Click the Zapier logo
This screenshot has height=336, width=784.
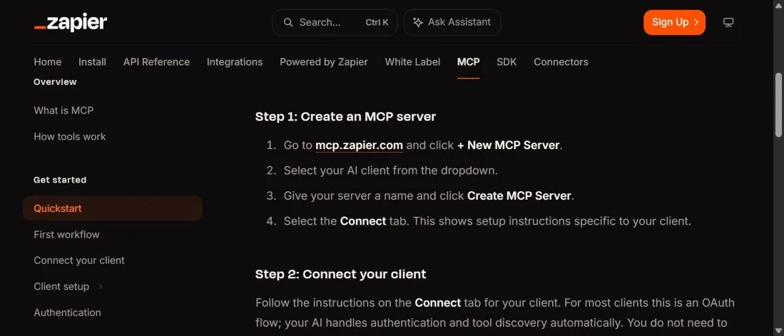pos(71,23)
